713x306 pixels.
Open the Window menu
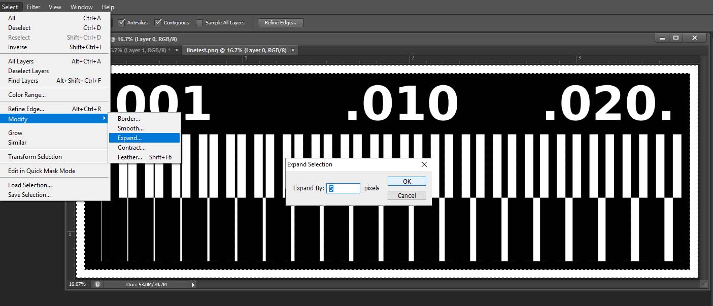pos(82,7)
